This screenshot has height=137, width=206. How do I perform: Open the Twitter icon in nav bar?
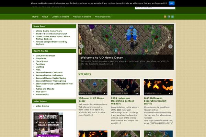[x=172, y=17]
